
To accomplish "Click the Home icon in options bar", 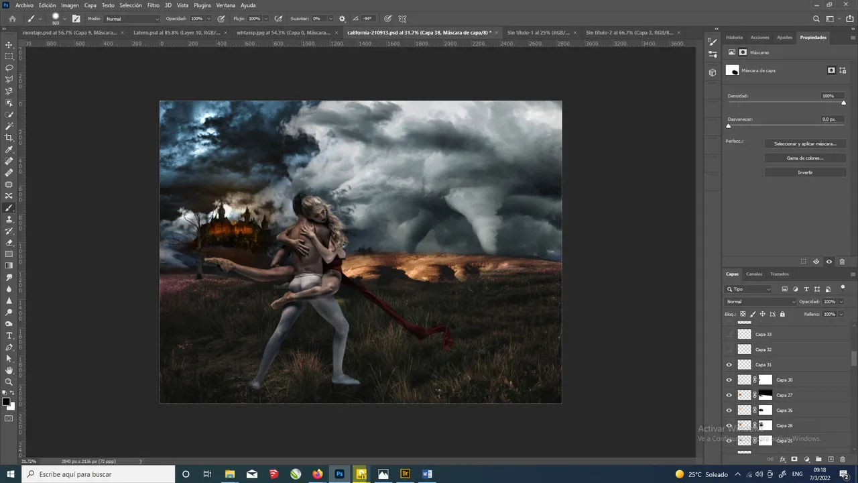I will (x=12, y=19).
